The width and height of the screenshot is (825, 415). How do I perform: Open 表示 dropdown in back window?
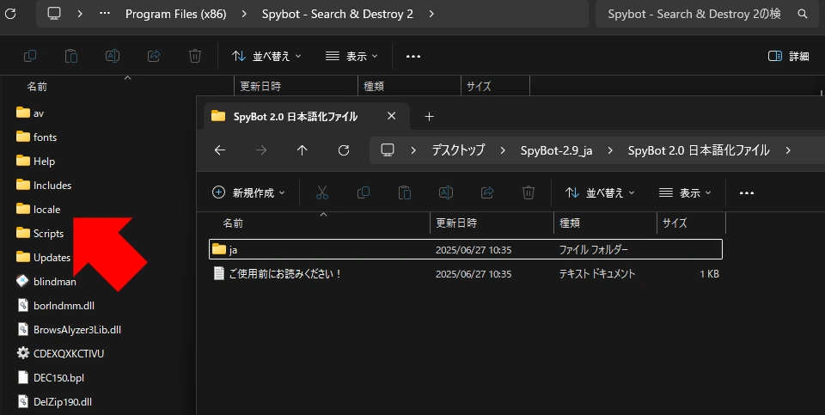351,56
